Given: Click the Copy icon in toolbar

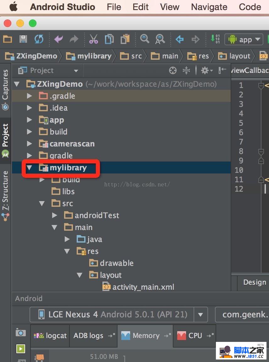Looking at the screenshot, I should [x=109, y=39].
